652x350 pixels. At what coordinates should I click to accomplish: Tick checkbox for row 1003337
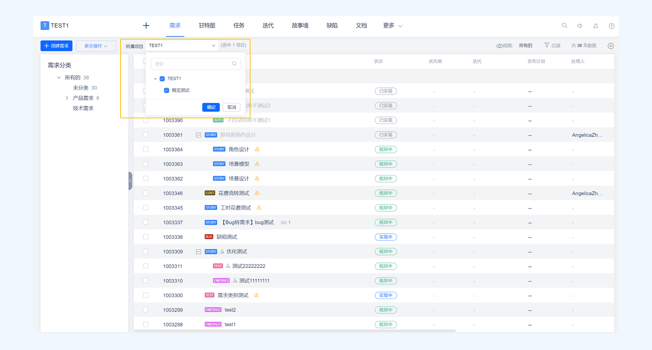145,222
